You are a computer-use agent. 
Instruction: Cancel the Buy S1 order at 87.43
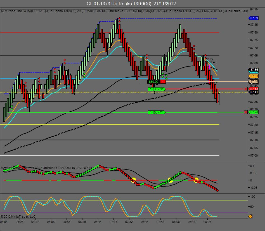(x=245, y=89)
